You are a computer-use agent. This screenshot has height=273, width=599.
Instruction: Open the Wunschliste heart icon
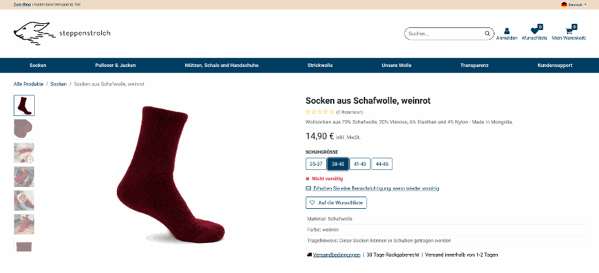pyautogui.click(x=534, y=31)
